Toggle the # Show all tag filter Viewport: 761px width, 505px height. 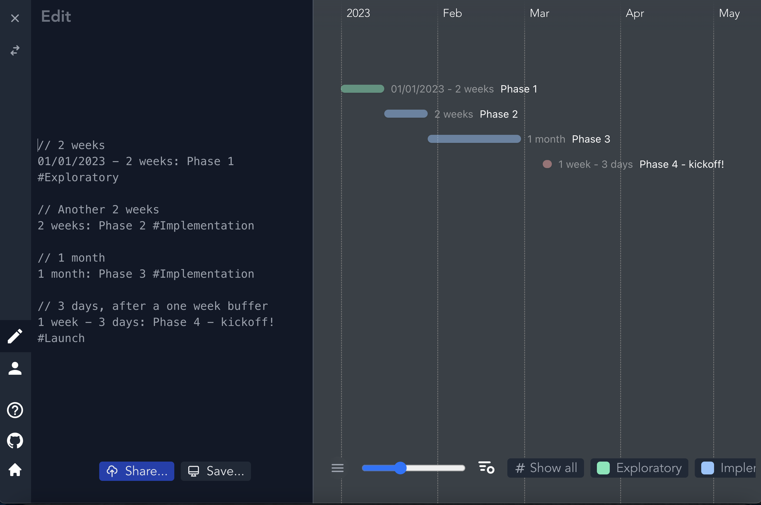tap(545, 468)
